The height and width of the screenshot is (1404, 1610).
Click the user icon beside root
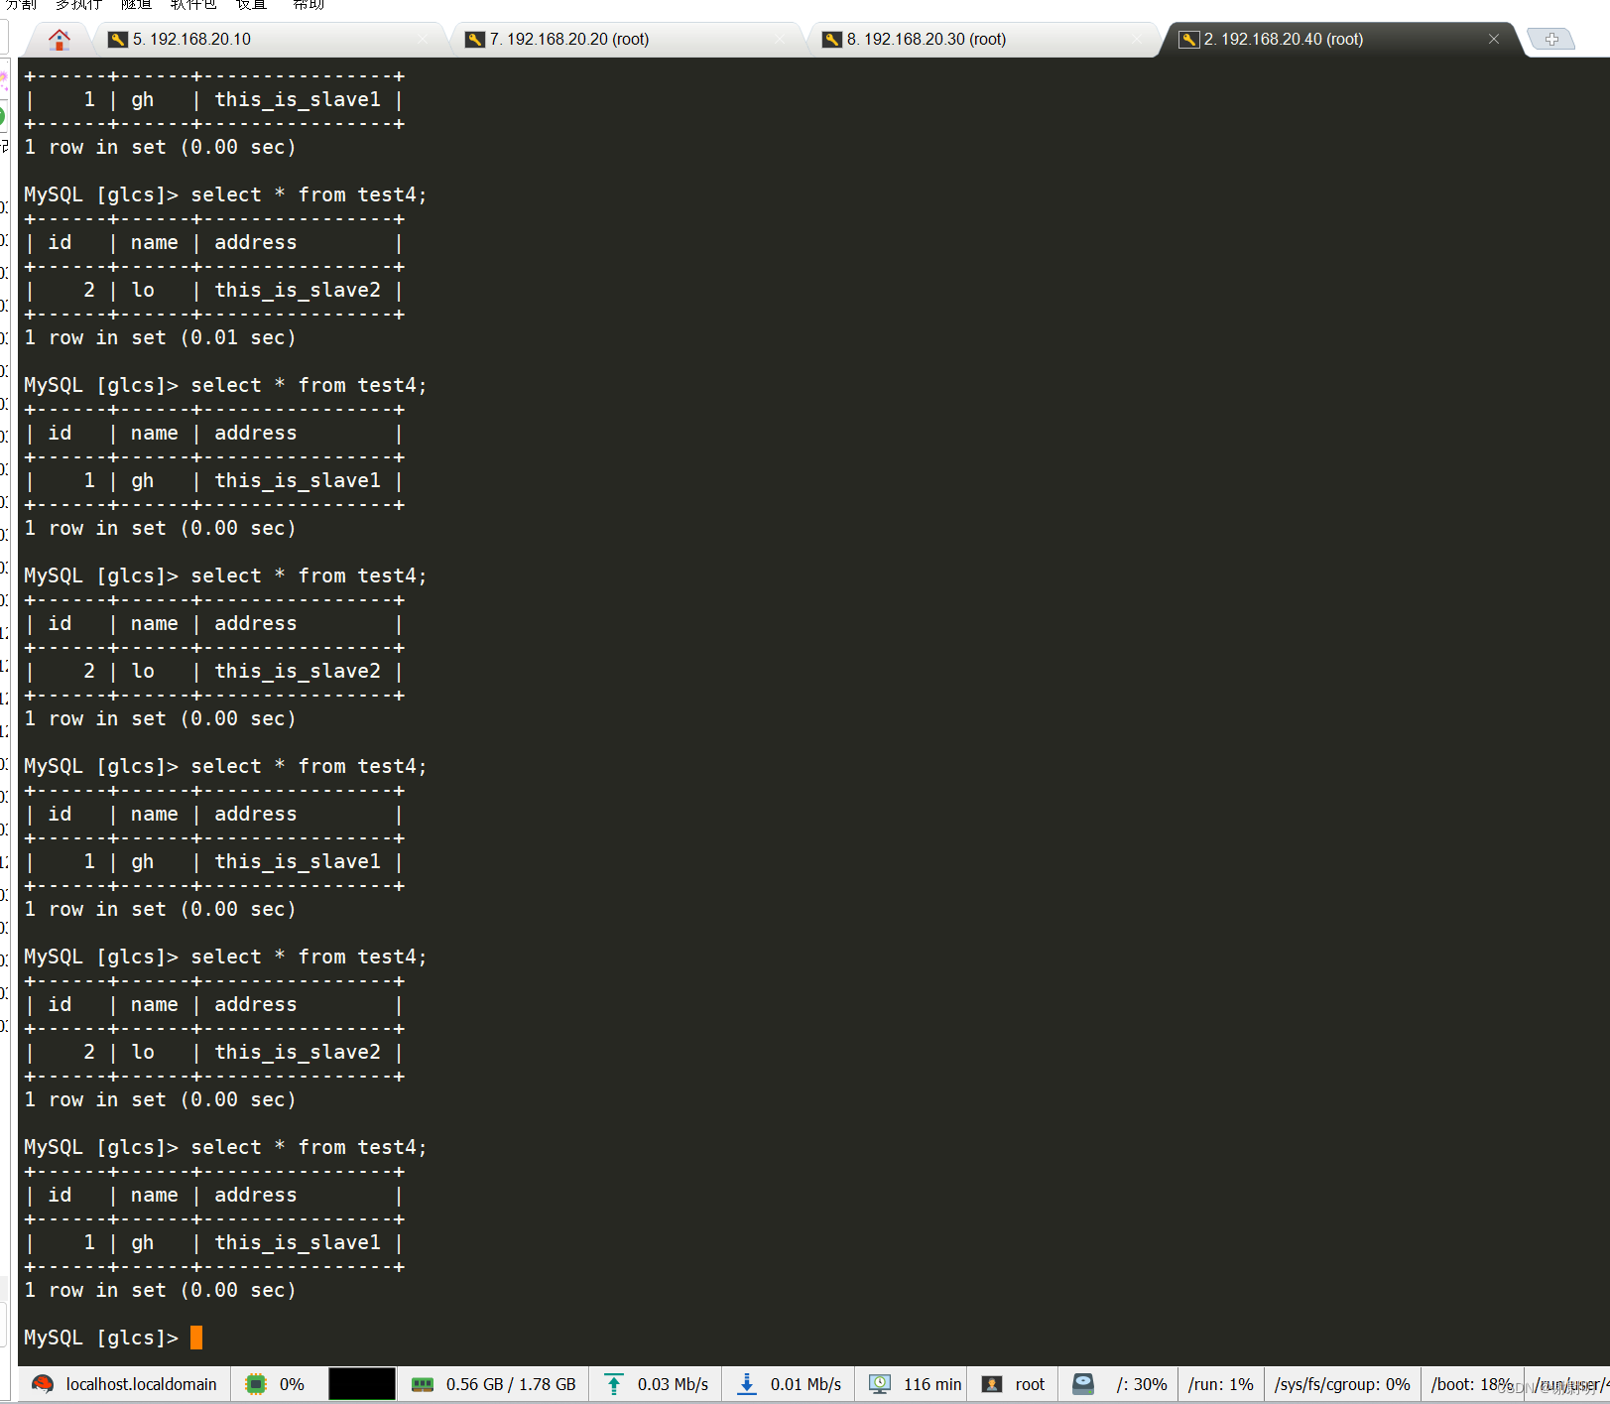(x=992, y=1384)
